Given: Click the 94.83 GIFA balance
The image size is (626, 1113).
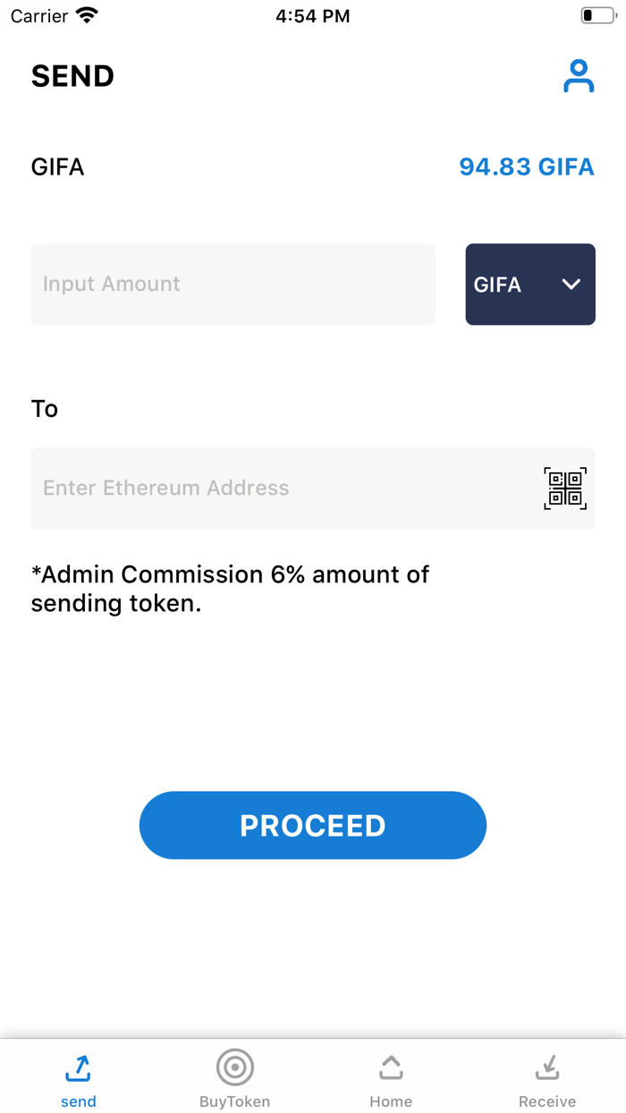Looking at the screenshot, I should pos(526,166).
